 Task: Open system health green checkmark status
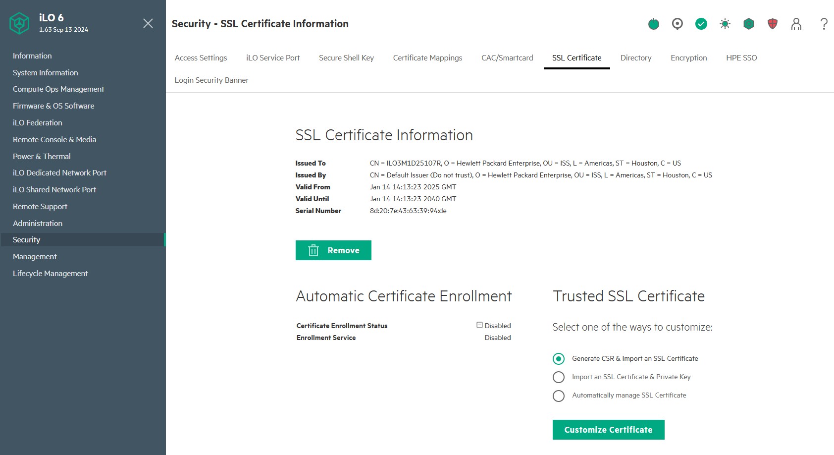(701, 24)
